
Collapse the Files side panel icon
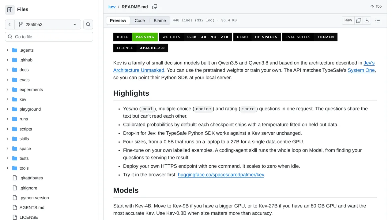(10, 10)
